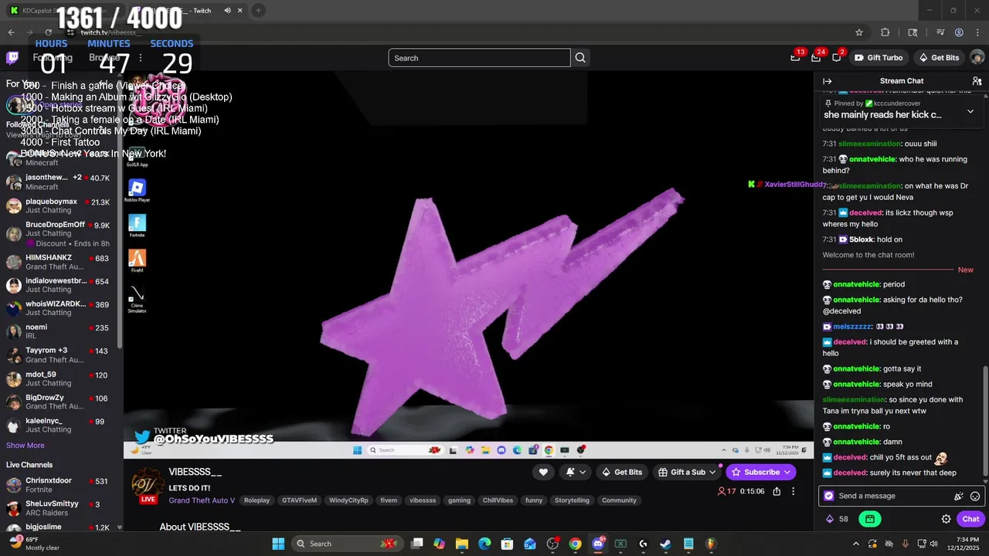
Task: Open whoisWIZARDK channel in sidebar
Action: 58,308
